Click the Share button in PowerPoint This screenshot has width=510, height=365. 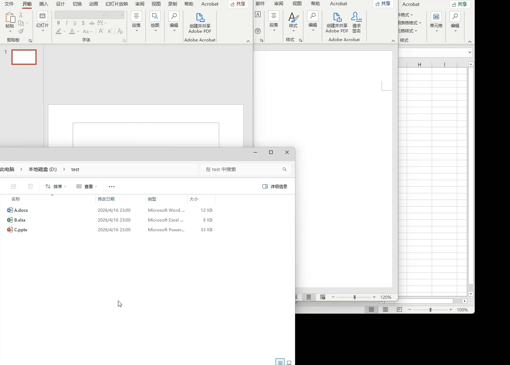coord(238,4)
